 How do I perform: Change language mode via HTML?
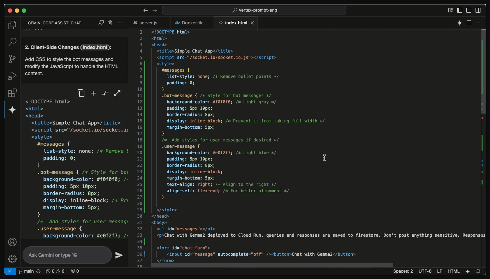(x=454, y=271)
